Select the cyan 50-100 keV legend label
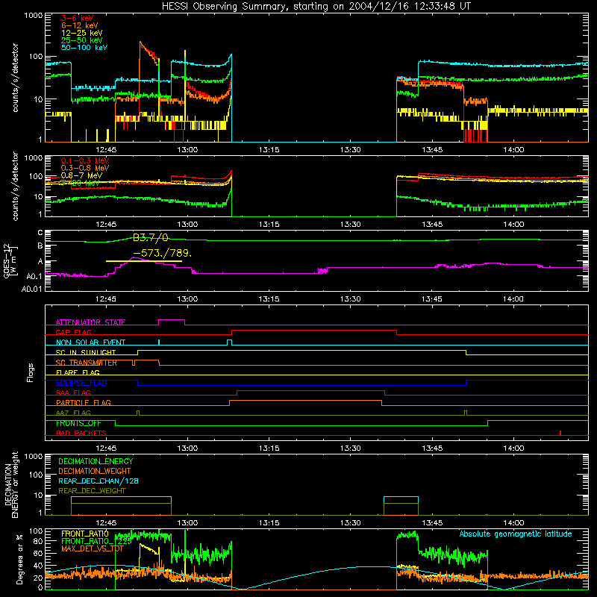The width and height of the screenshot is (597, 597). pyautogui.click(x=84, y=48)
